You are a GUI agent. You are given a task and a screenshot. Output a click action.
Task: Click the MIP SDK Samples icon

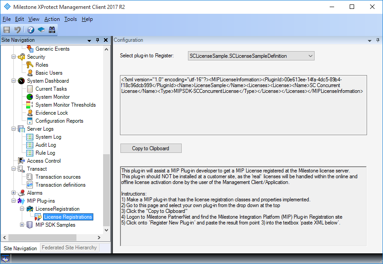click(x=30, y=225)
